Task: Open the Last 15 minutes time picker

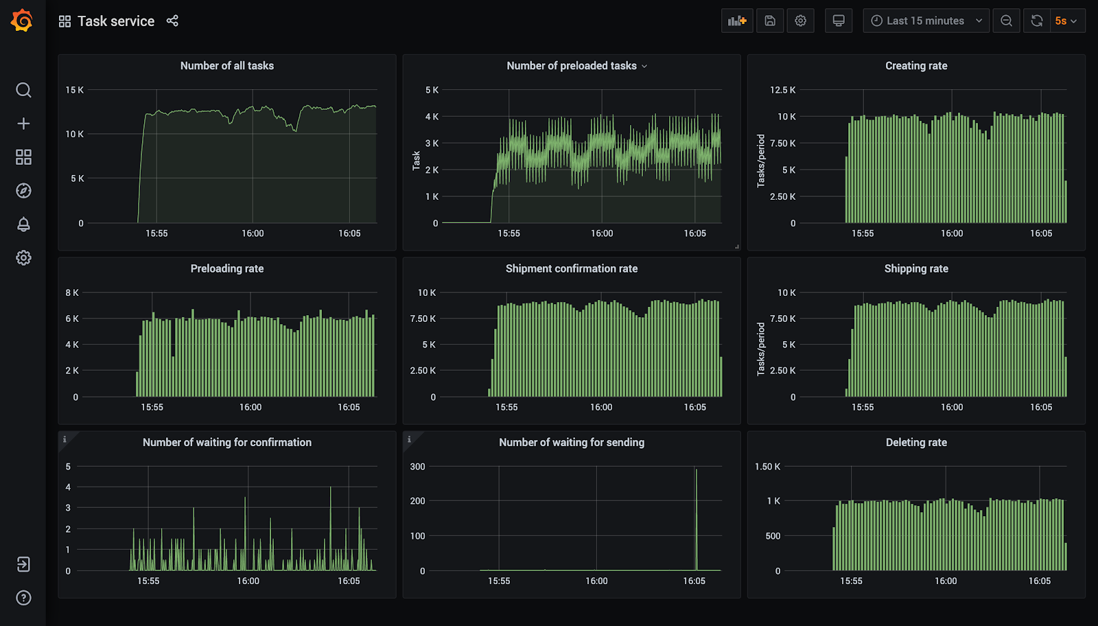Action: tap(926, 21)
